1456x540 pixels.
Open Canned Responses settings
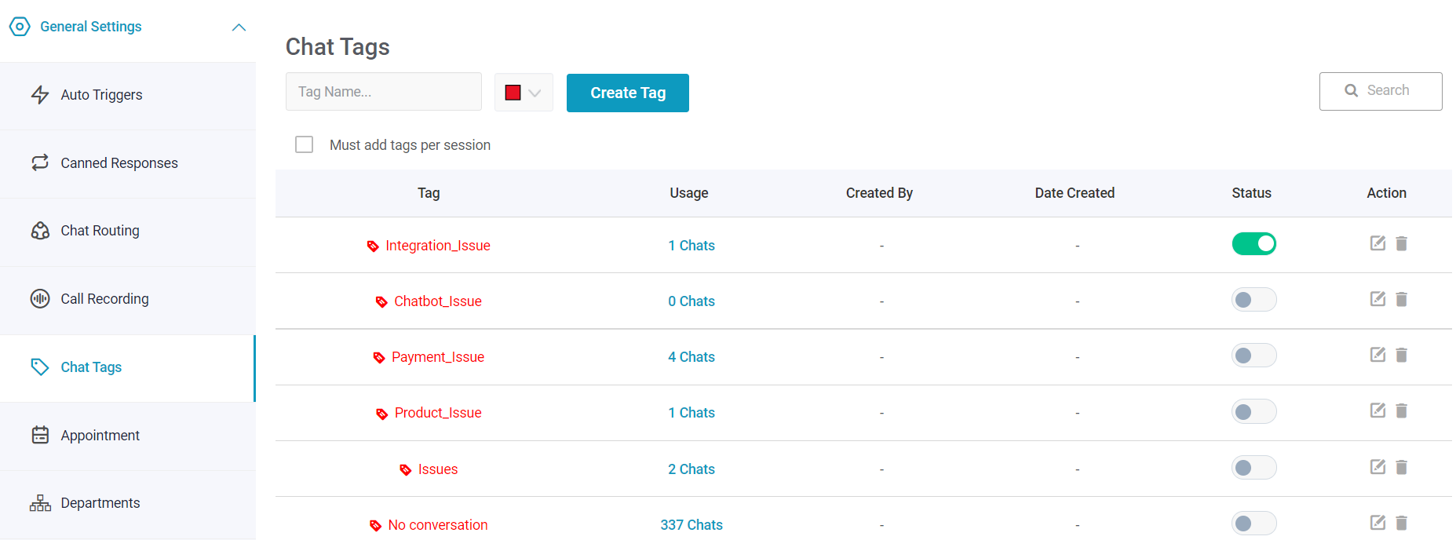(128, 163)
